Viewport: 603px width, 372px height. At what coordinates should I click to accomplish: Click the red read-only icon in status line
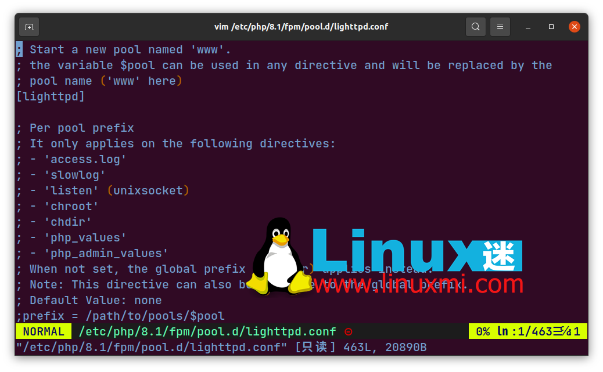pyautogui.click(x=349, y=331)
